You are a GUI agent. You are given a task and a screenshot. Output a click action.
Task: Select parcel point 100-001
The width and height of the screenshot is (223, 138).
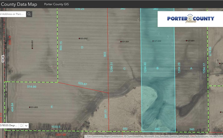click(x=32, y=48)
